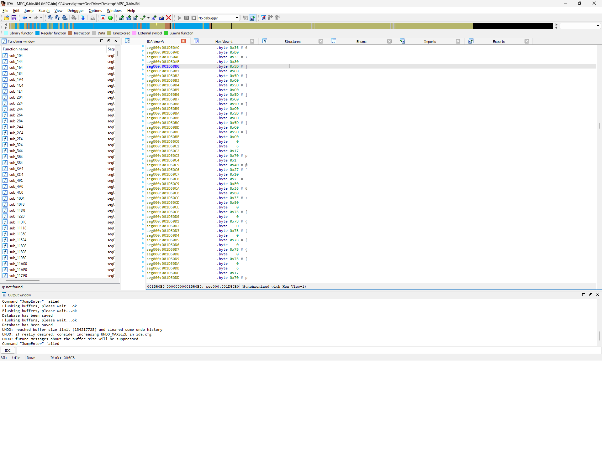Image resolution: width=602 pixels, height=456 pixels.
Task: Close the Hex View-1 tab
Action: coord(252,41)
